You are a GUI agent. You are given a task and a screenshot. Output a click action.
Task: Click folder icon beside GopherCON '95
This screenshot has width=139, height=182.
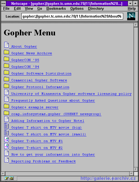point(6,59)
